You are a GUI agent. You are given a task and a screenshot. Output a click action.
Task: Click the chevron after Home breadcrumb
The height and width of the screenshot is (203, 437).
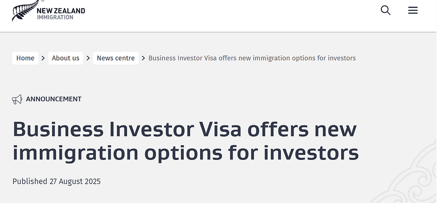coord(43,58)
